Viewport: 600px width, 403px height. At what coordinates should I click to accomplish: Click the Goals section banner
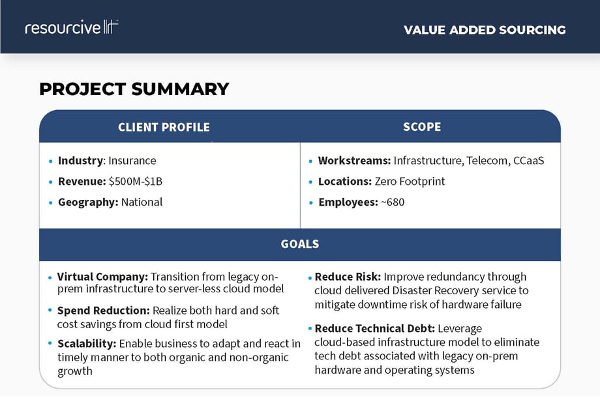pyautogui.click(x=300, y=244)
